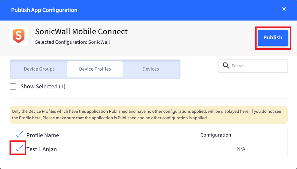Select the Test 1 Anjan profile name
Image resolution: width=297 pixels, height=169 pixels.
click(42, 149)
